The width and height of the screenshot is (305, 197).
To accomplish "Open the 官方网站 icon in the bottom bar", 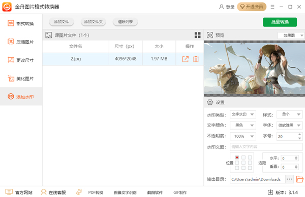I will 9,192.
